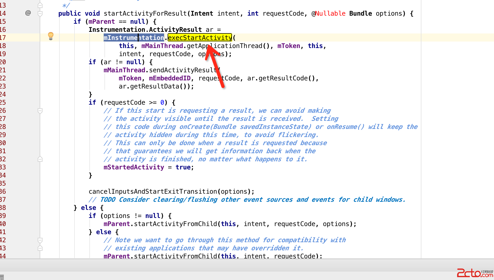
Task: Click the startActivityForResult method name
Action: click(x=145, y=13)
